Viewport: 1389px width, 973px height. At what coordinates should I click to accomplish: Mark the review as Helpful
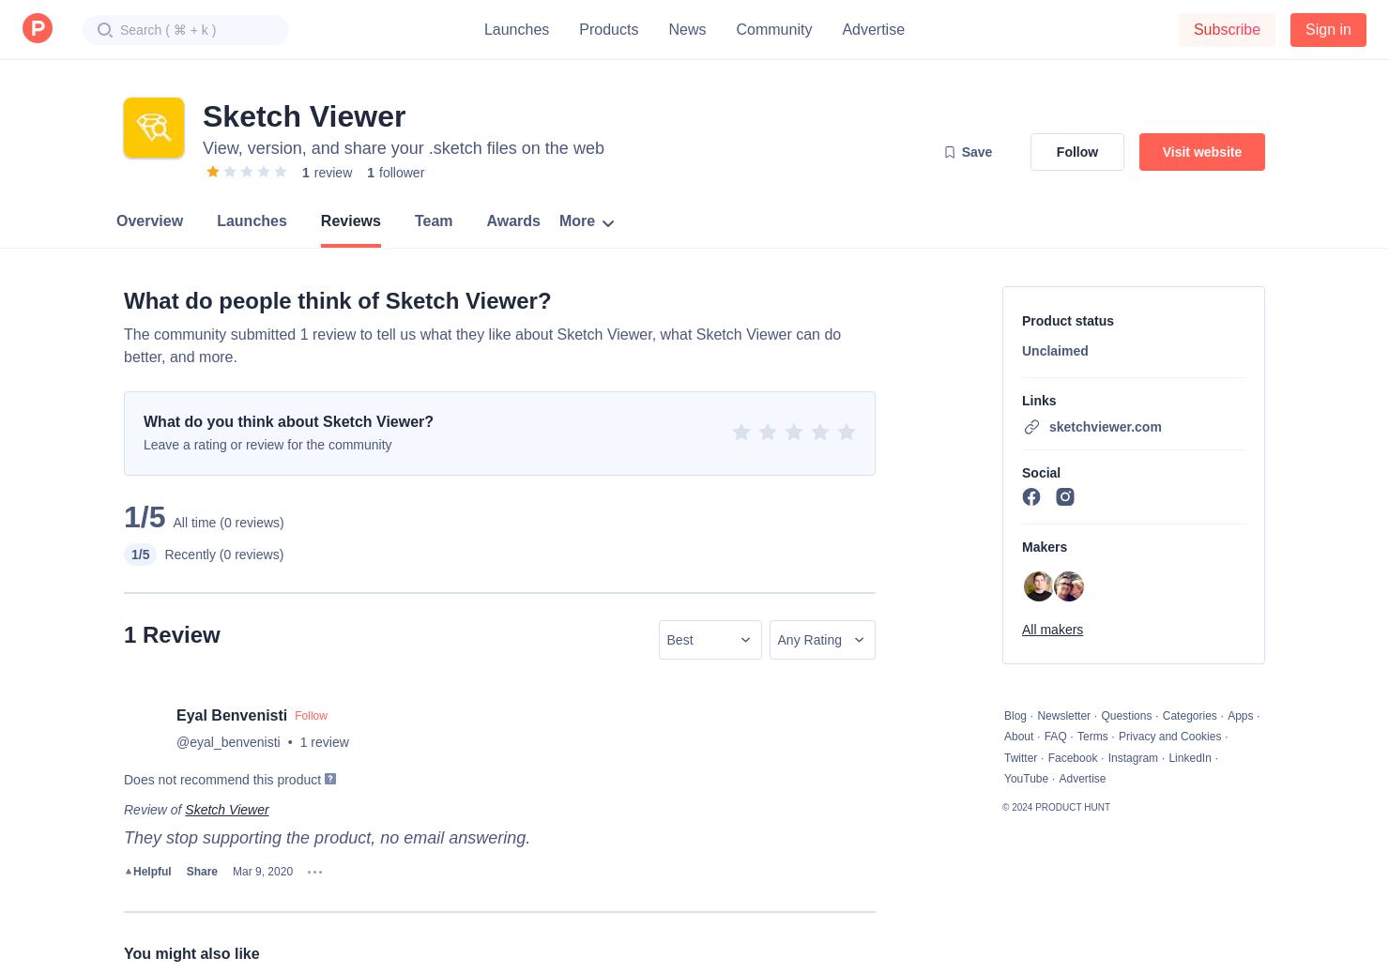pyautogui.click(x=148, y=872)
